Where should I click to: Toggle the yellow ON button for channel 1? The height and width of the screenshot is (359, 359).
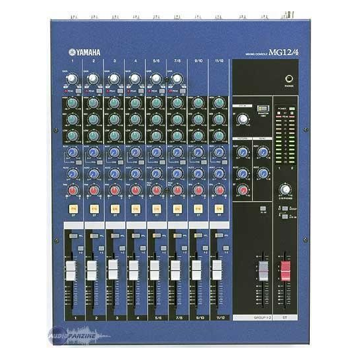click(74, 208)
